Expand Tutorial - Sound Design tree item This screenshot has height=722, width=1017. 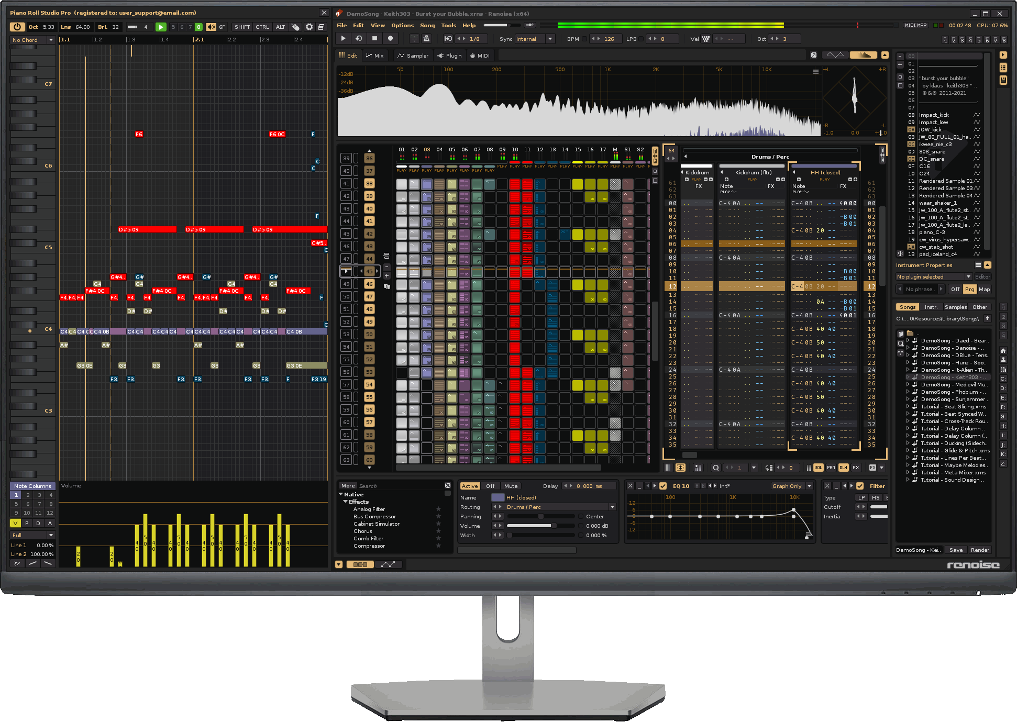908,480
